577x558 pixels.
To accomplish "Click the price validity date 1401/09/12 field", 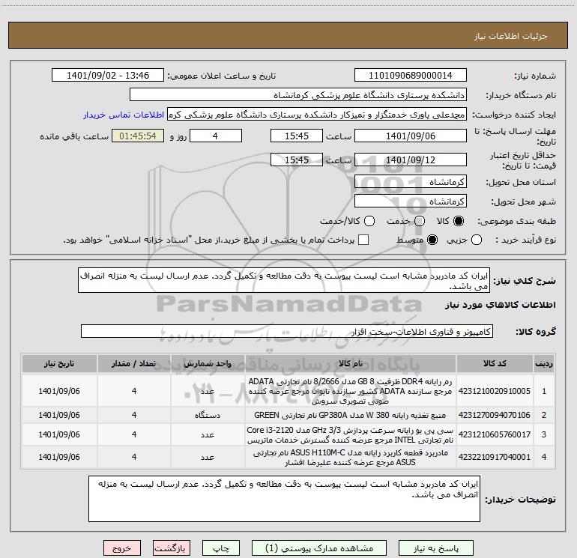I will click(x=411, y=160).
